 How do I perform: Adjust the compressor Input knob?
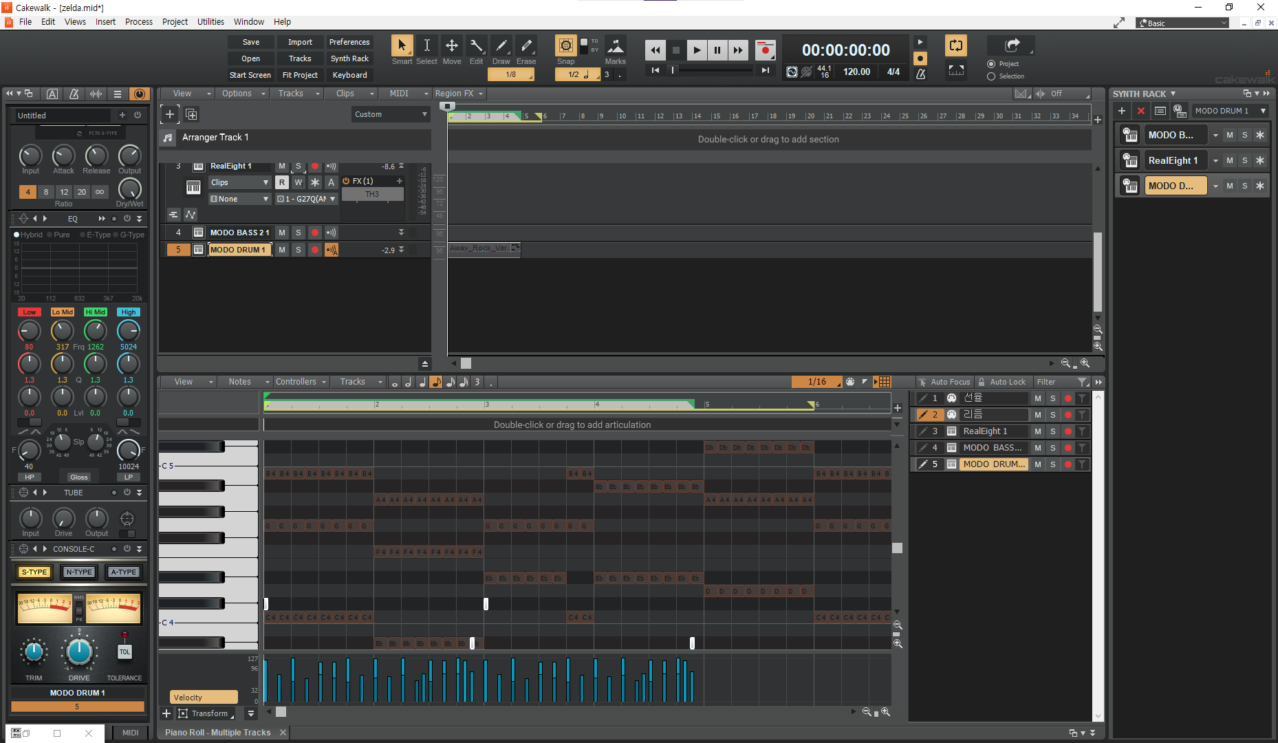(x=30, y=156)
